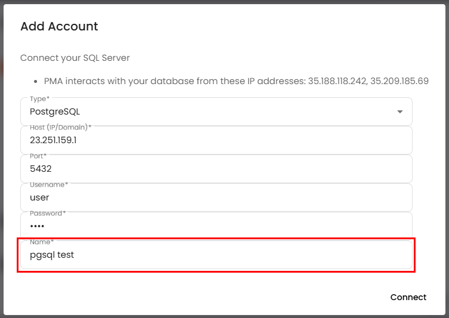Click the 'Username*' field label
Viewport: 449px width, 318px height.
pos(48,184)
